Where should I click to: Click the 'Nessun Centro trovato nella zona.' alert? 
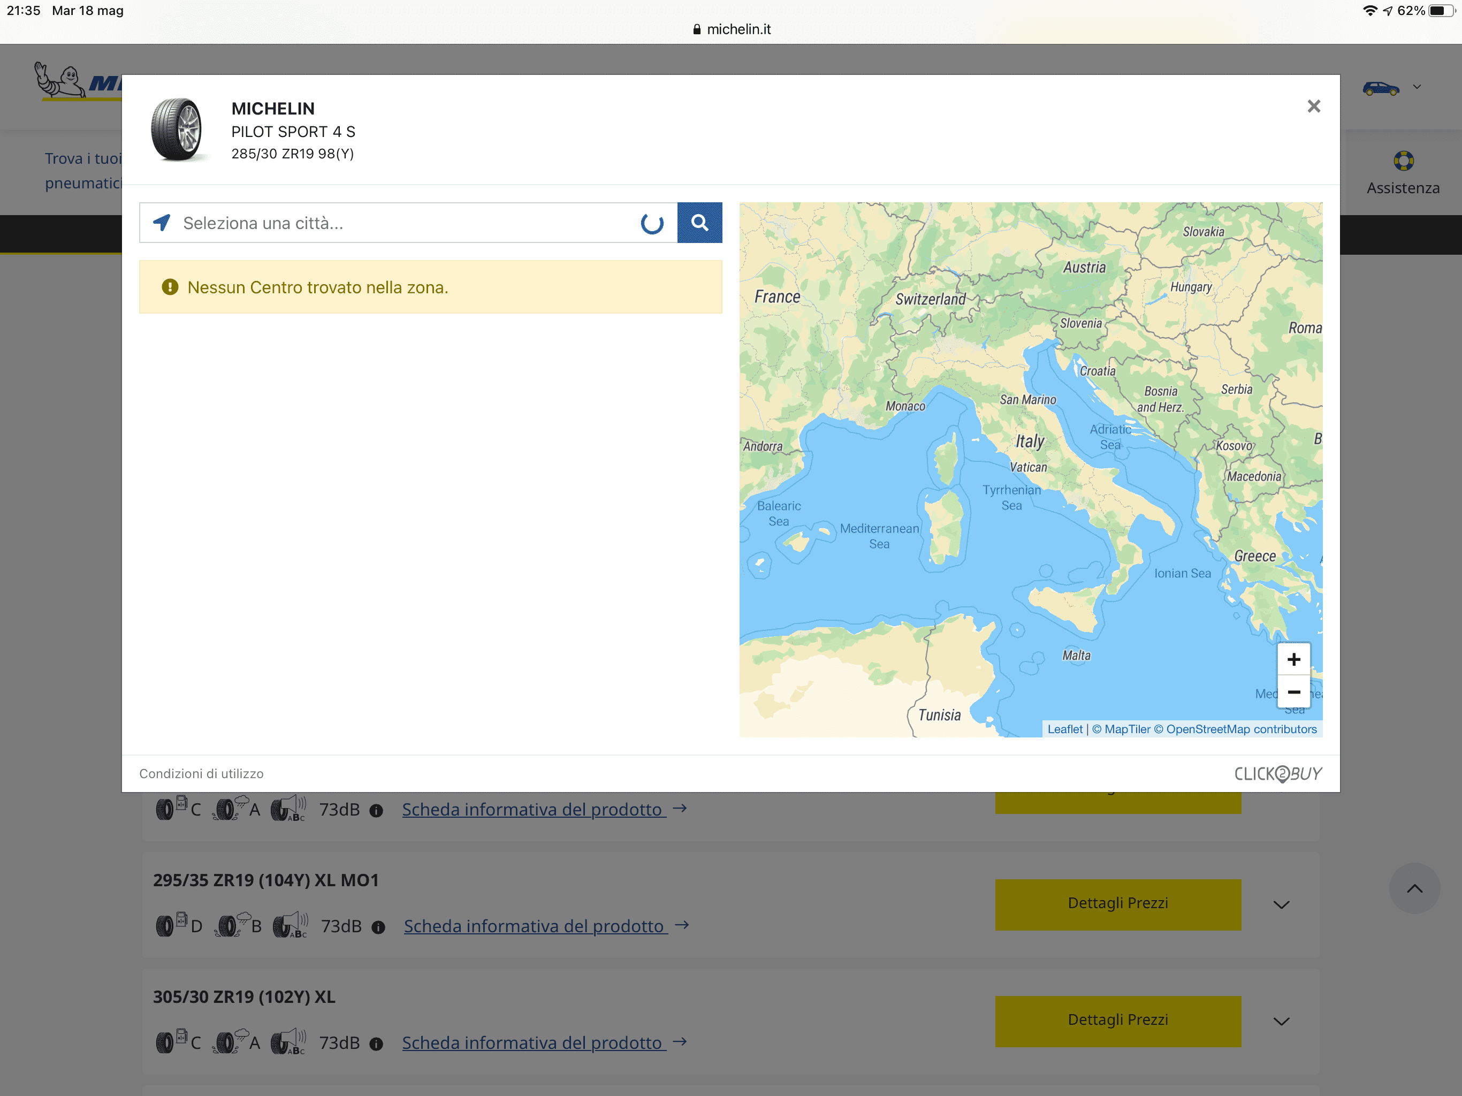[x=430, y=287]
